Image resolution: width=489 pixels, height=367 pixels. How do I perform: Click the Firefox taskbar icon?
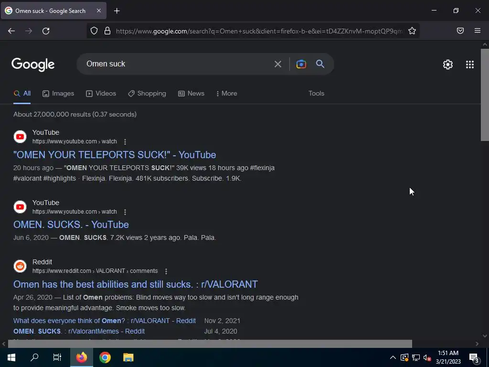[82, 357]
